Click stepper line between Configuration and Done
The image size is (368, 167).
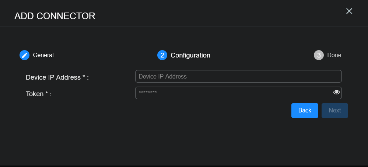tap(262, 55)
